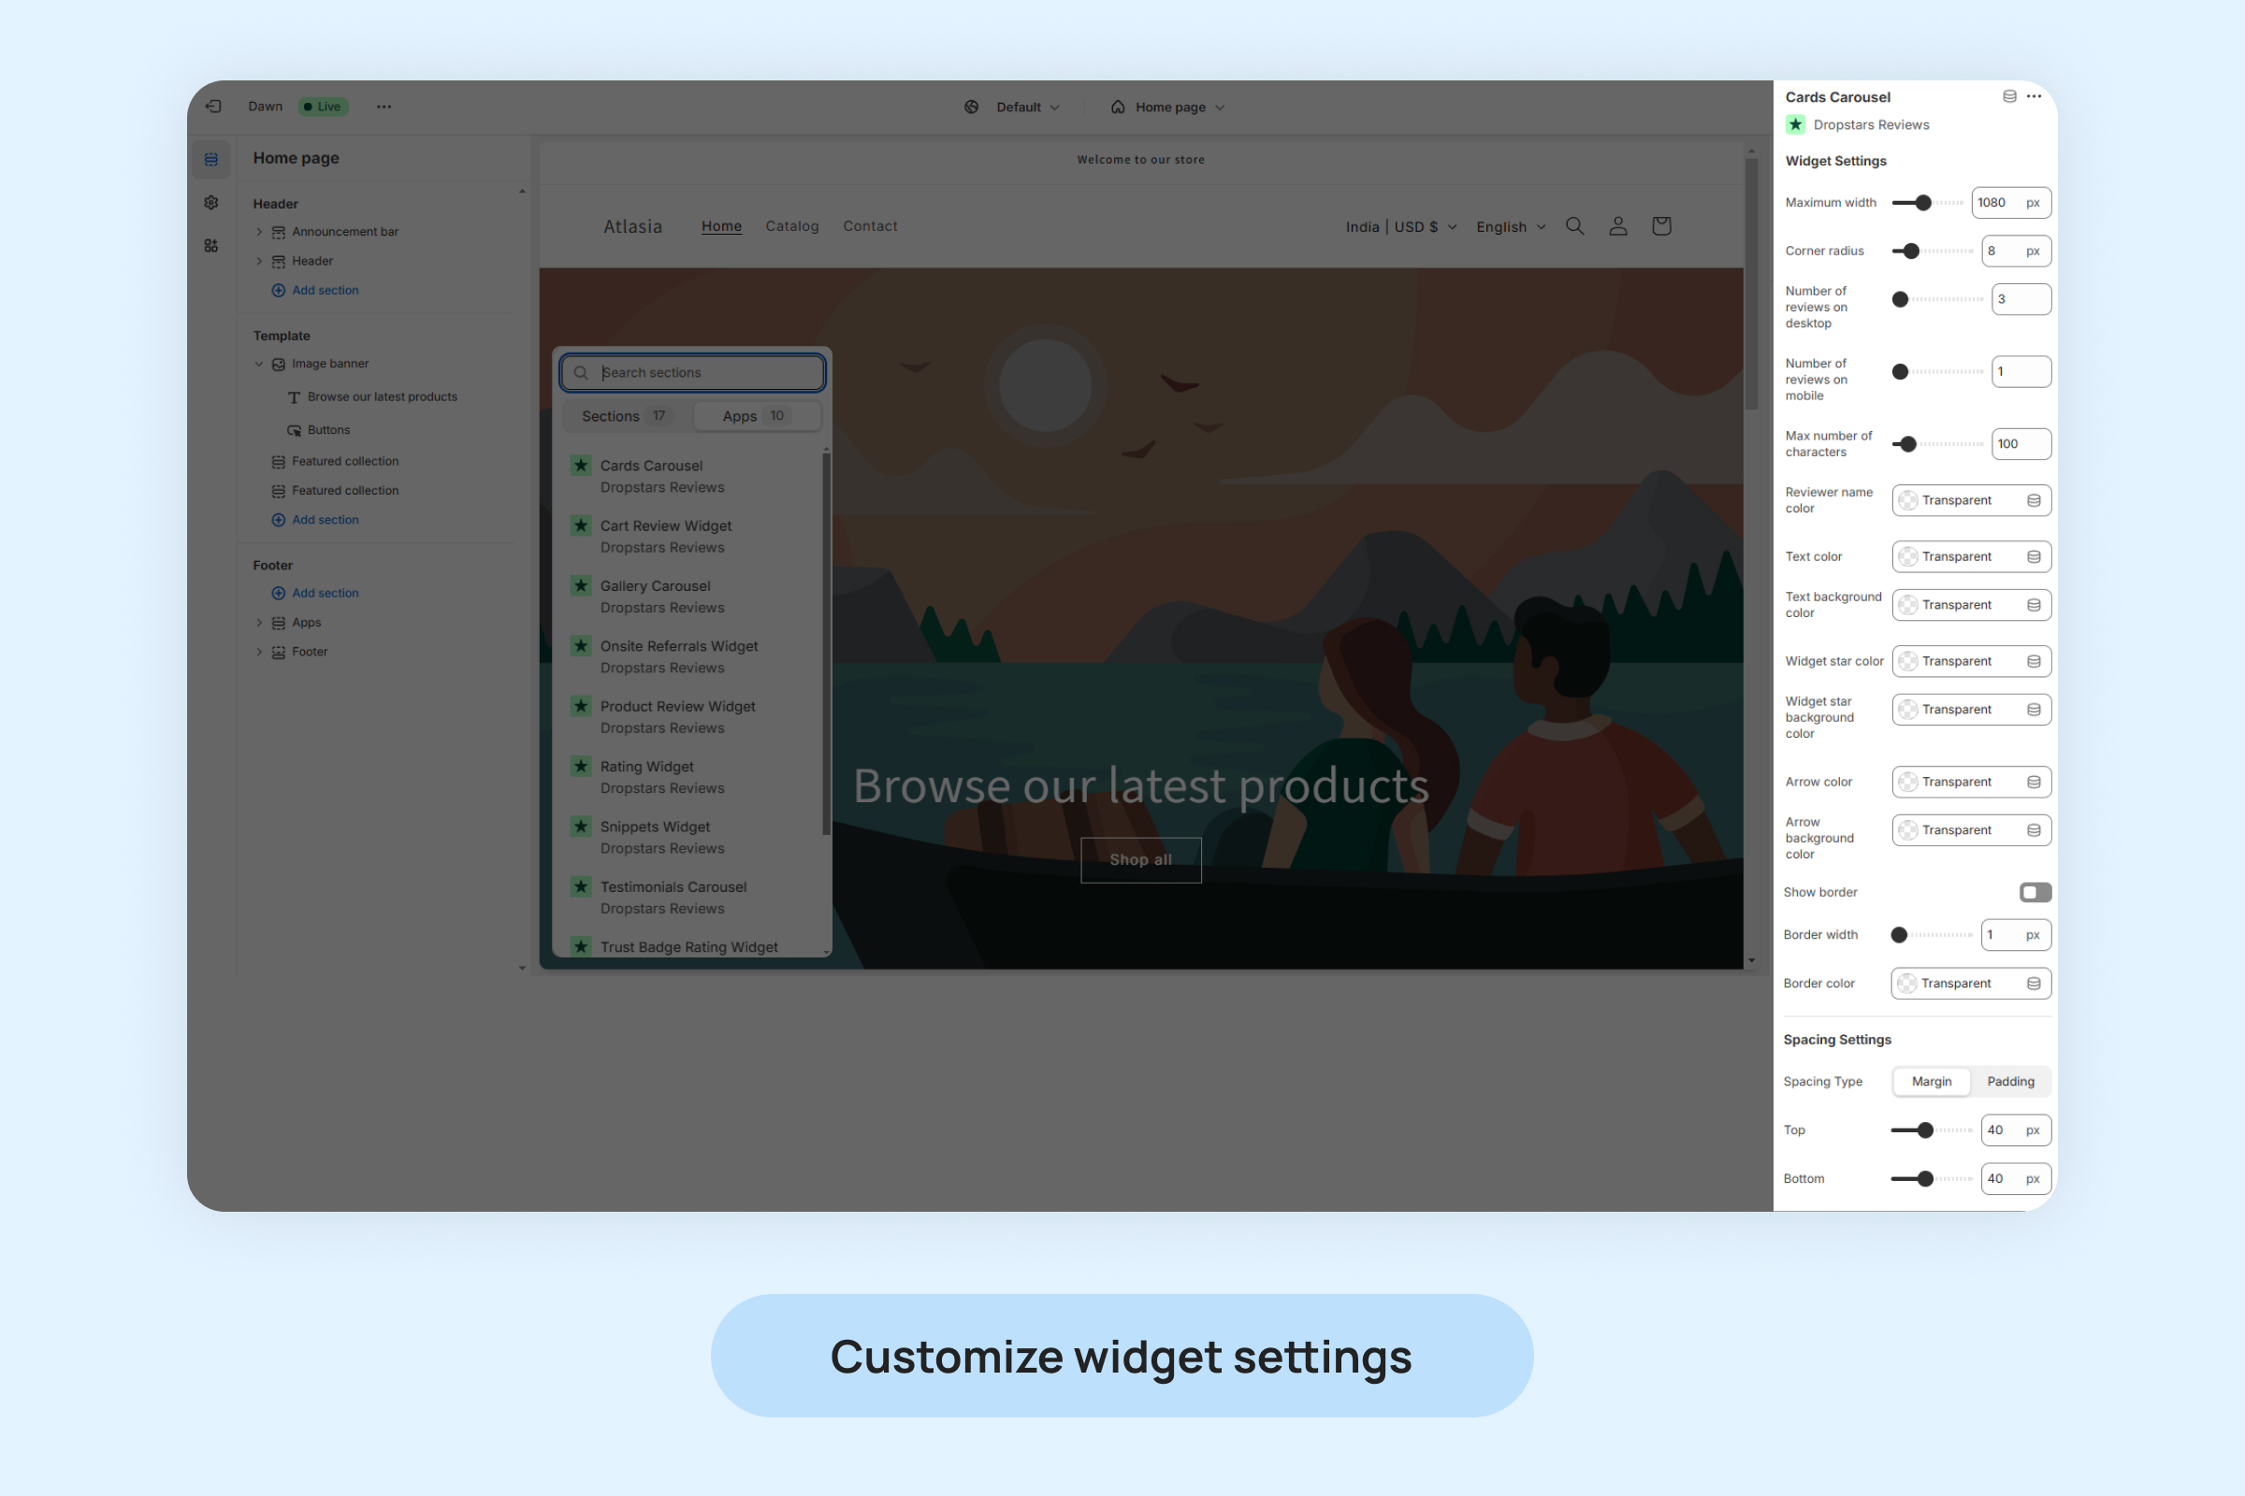
Task: Open the English language selector dropdown
Action: (1510, 227)
